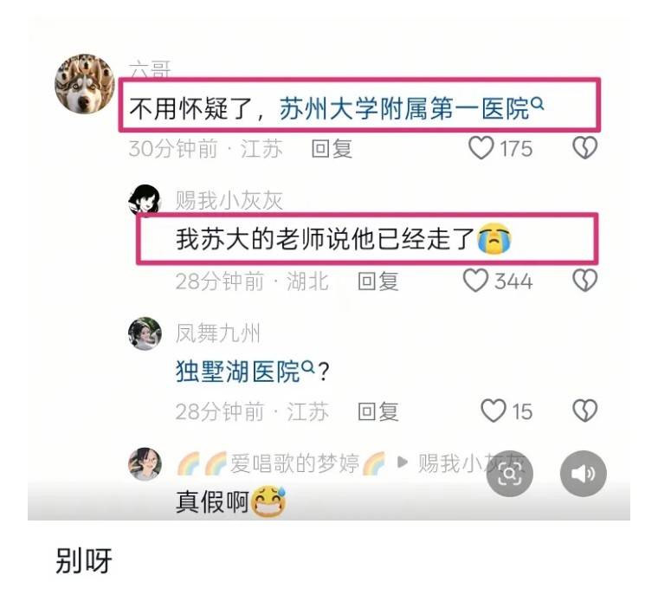Viewport: 658px width, 608px height.
Task: Like 六哥's comment with 175 likes
Action: [x=481, y=148]
